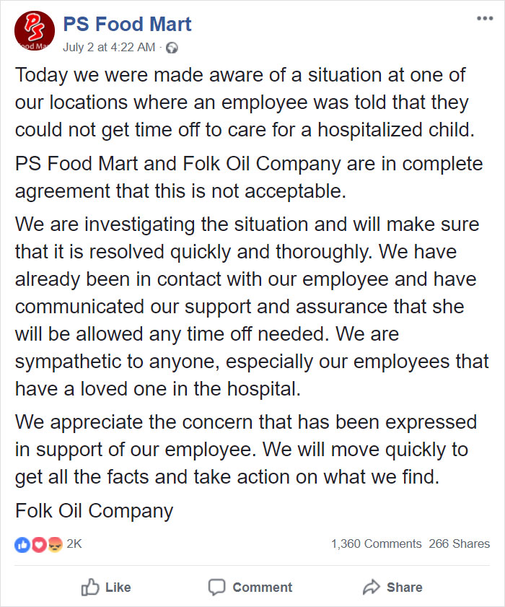Click the speech bubble comment icon
This screenshot has width=505, height=607.
(216, 588)
